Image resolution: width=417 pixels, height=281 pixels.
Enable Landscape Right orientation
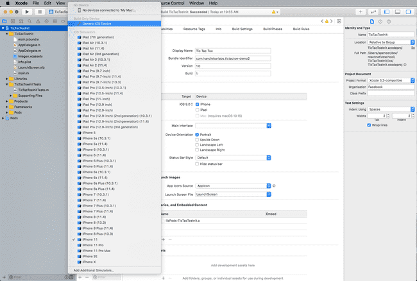(197, 149)
